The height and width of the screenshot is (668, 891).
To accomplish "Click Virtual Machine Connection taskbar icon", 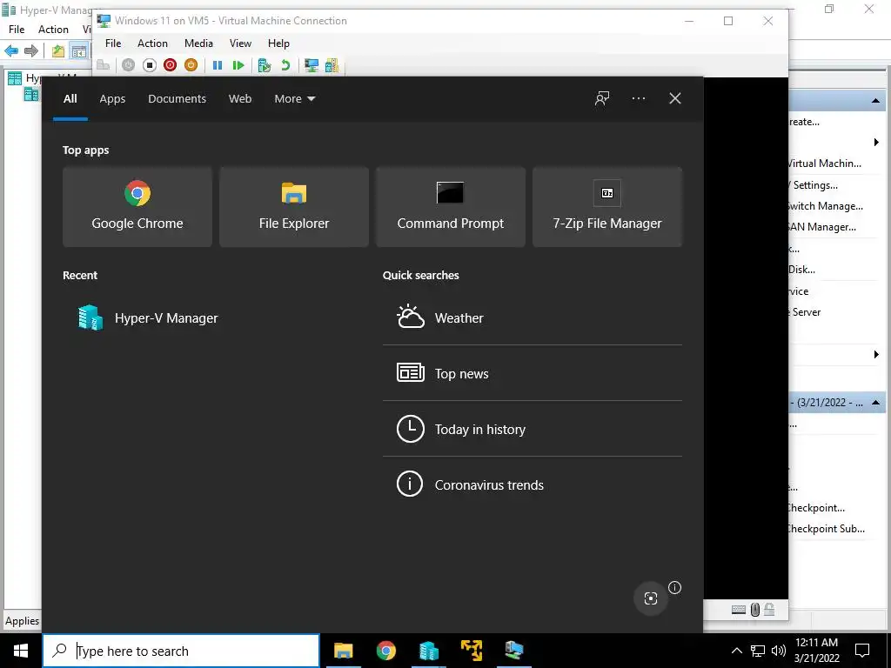I will pos(513,651).
